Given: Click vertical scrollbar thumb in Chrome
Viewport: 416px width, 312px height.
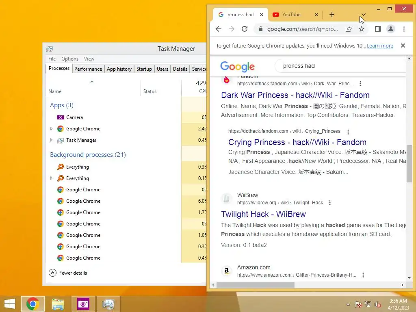Looking at the screenshot, I should pos(409,163).
